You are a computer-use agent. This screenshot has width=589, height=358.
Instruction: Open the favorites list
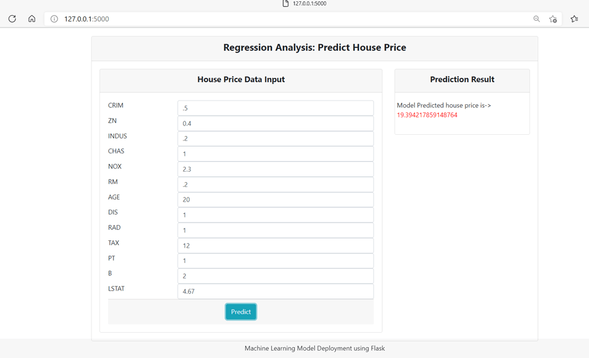click(574, 19)
